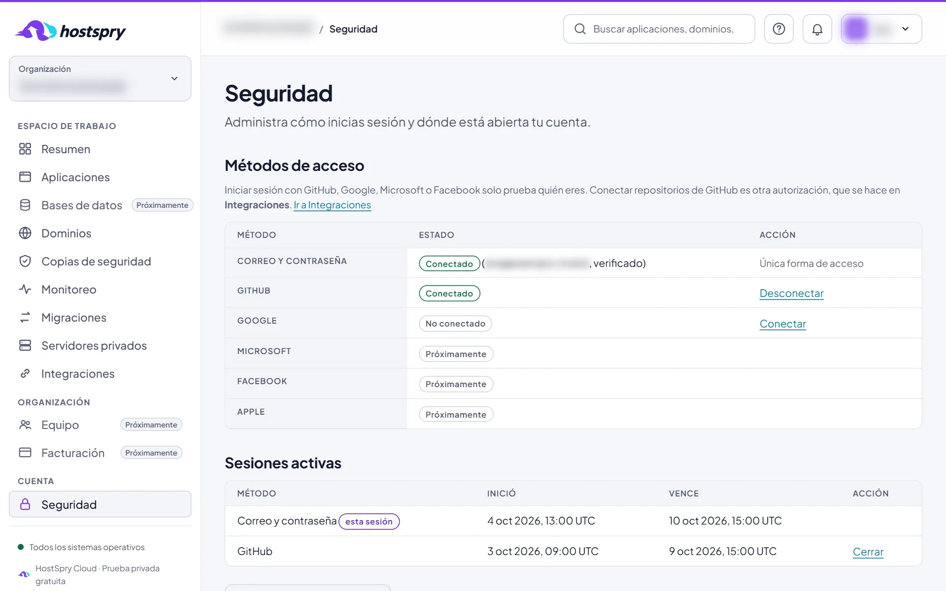Open the user account menu chevron
Image resolution: width=946 pixels, height=591 pixels.
(905, 29)
